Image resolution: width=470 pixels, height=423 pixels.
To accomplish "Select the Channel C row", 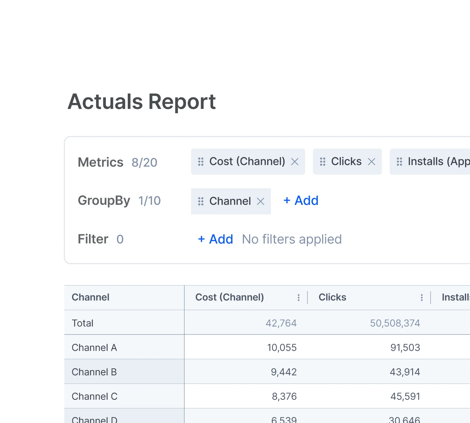I will point(95,397).
